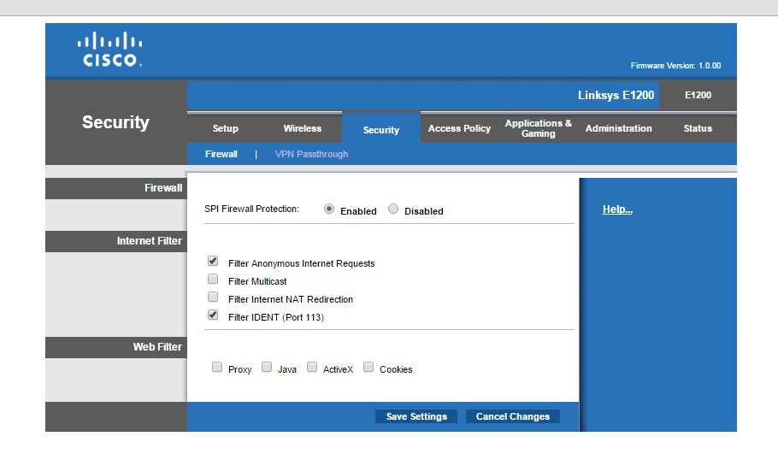Click the Filter Anonymous Internet Requests label

pos(301,263)
